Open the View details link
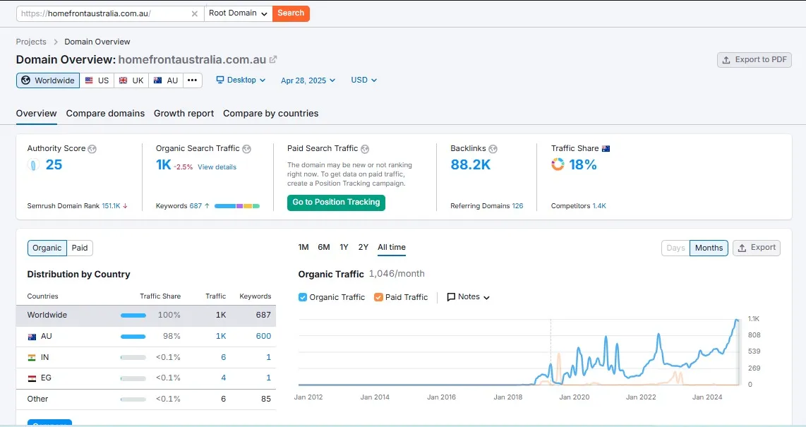Screen dimensions: 806x427 pyautogui.click(x=217, y=167)
